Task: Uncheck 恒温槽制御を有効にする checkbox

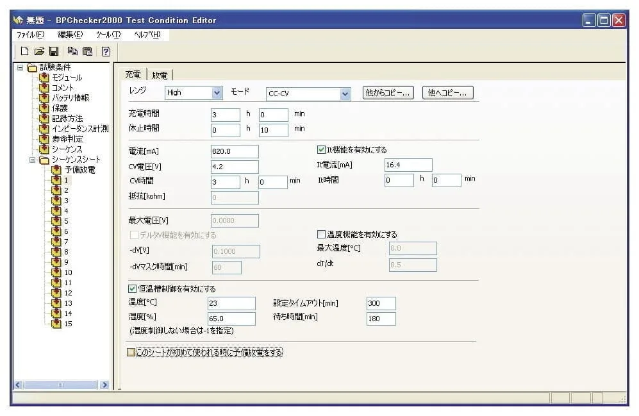Action: [133, 288]
